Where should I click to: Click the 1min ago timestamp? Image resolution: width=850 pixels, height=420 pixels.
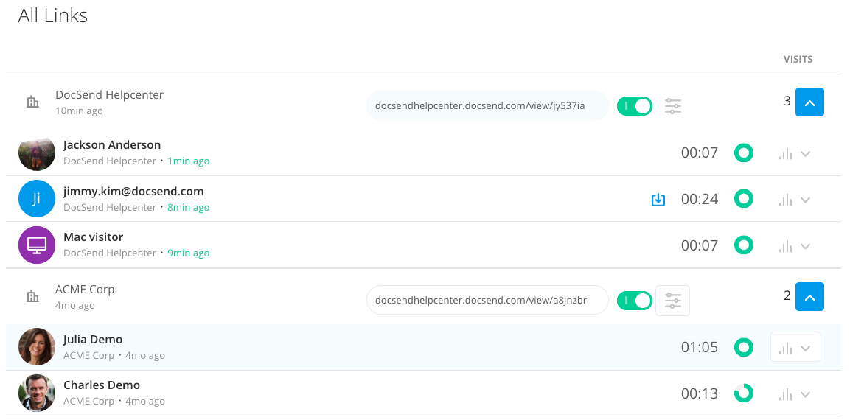point(189,161)
